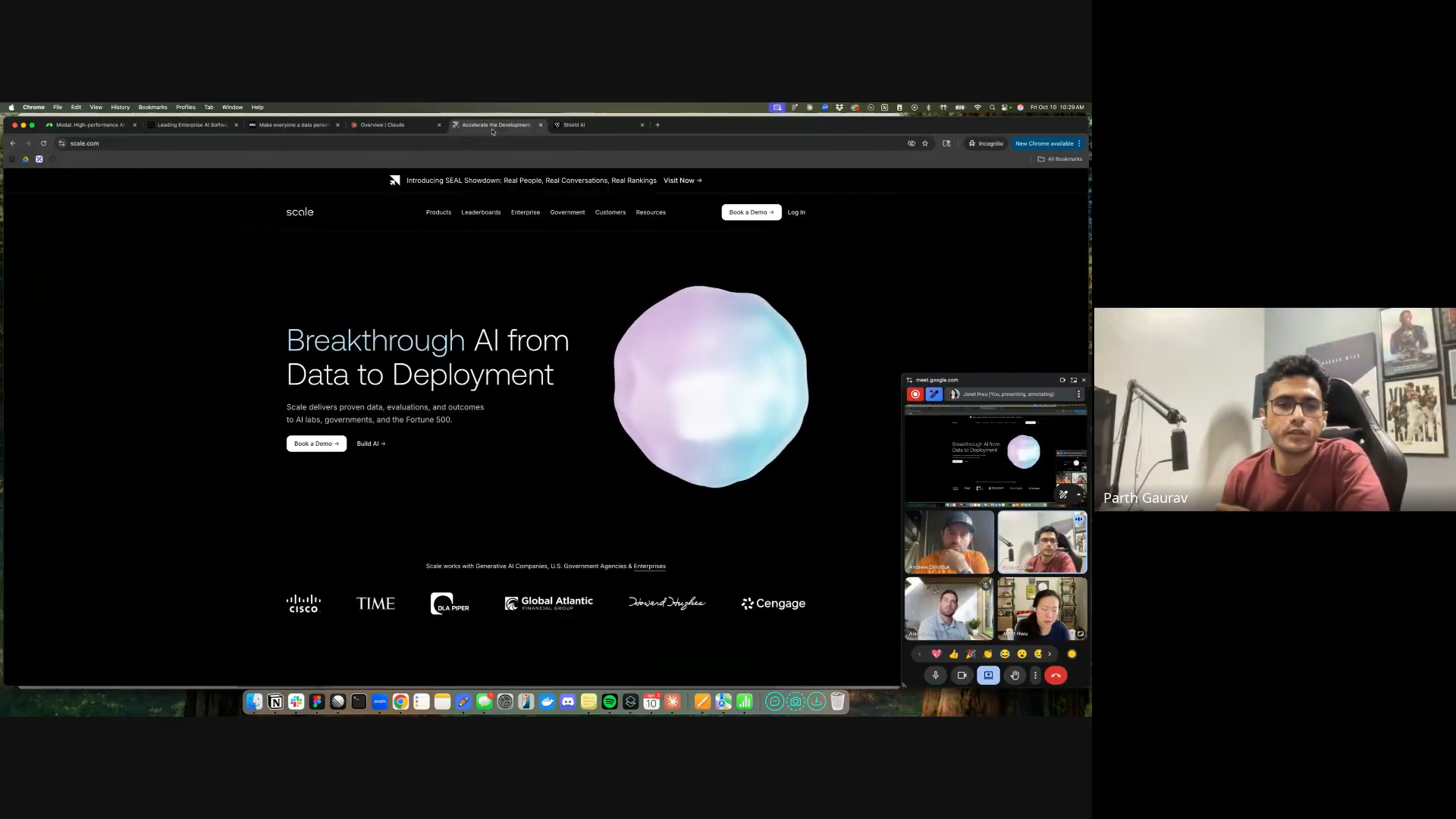
Task: Expand next emoji reactions arrow
Action: [x=1050, y=654]
